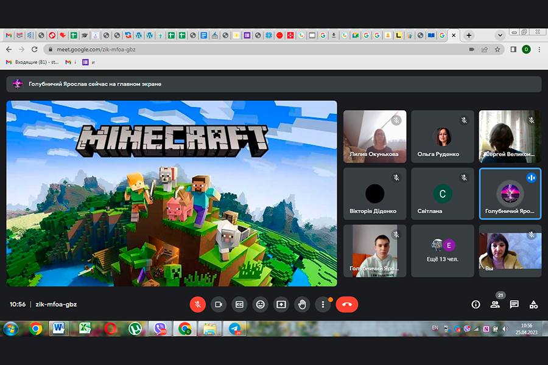Bookmark this page with the star icon

[x=497, y=49]
